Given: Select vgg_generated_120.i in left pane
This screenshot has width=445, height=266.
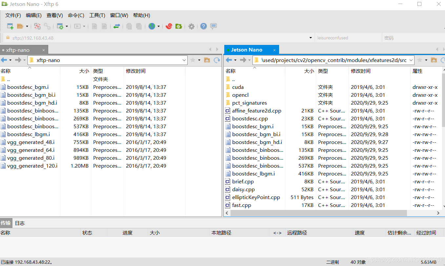Looking at the screenshot, I should coord(32,166).
